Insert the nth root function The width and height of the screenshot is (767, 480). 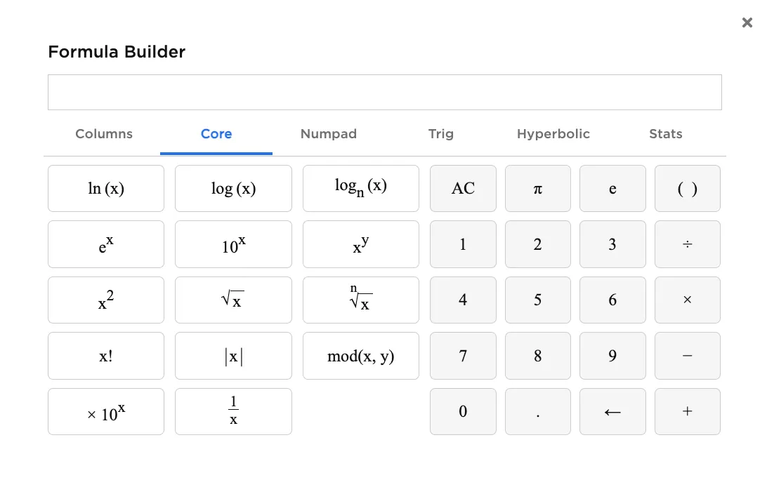[x=360, y=300]
